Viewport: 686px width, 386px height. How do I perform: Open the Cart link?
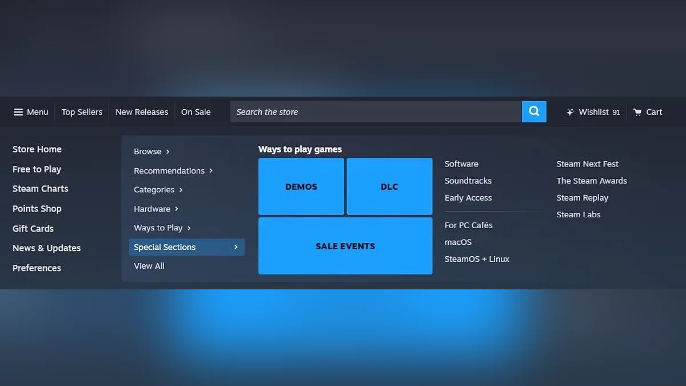pos(648,112)
